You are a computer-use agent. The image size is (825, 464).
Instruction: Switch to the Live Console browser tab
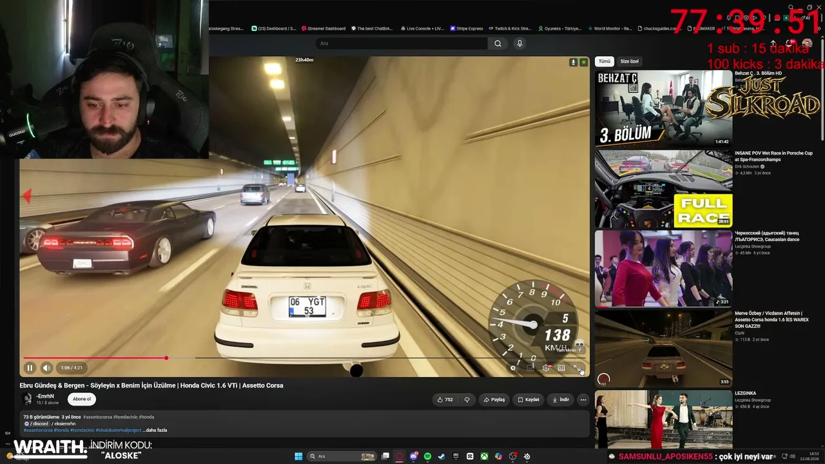tap(422, 28)
